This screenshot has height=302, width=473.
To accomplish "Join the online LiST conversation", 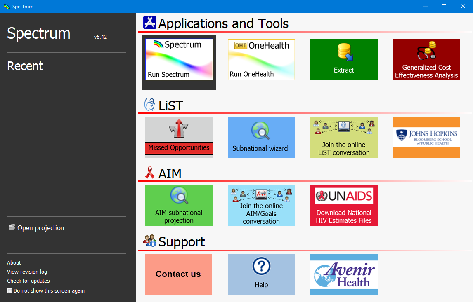I will [344, 137].
